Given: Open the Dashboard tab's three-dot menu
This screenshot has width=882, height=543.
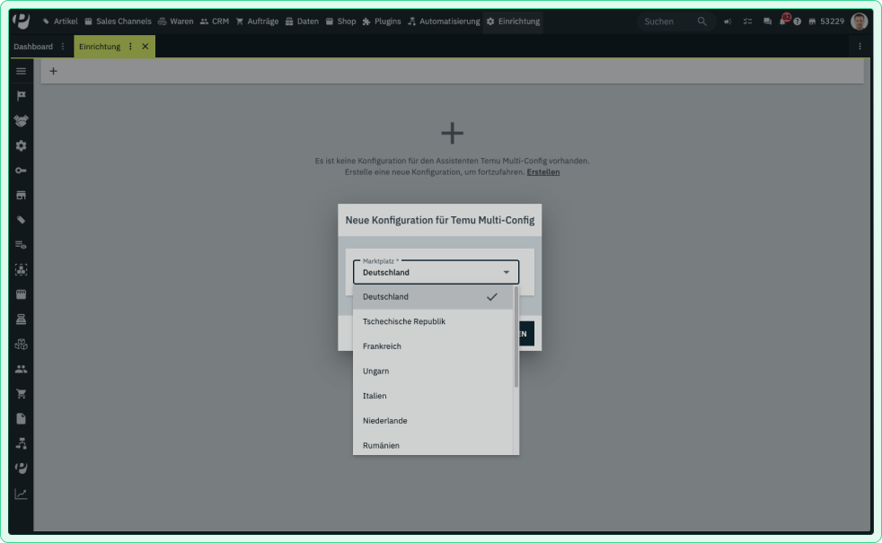Looking at the screenshot, I should click(x=63, y=47).
